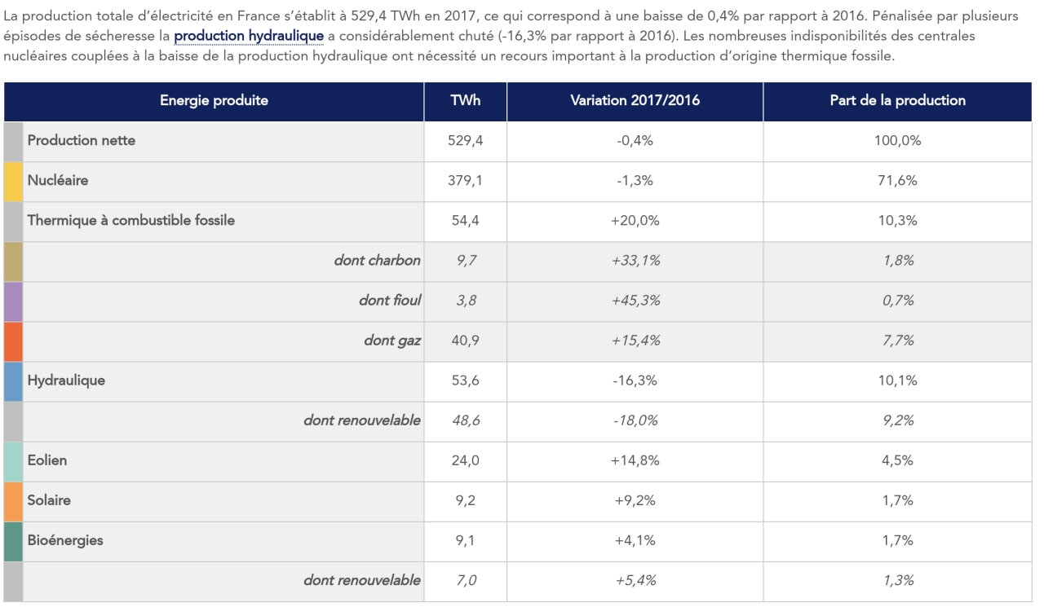1044x607 pixels.
Task: Select the orange-red gaz color swatch
Action: point(13,341)
